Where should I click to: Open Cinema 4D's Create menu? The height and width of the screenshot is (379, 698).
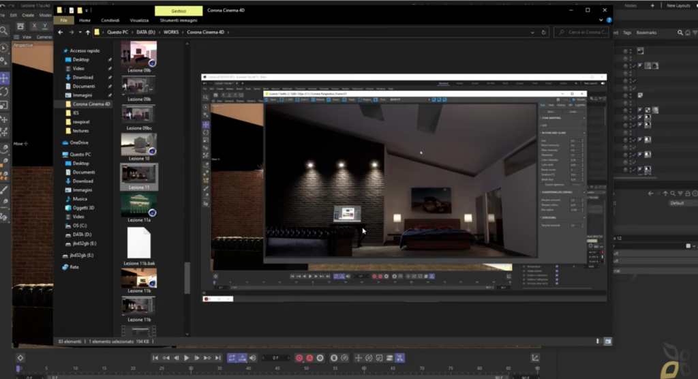click(x=27, y=15)
